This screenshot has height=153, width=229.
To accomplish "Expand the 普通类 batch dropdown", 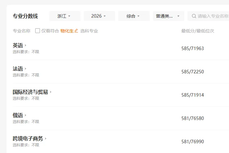I will coord(169,16).
